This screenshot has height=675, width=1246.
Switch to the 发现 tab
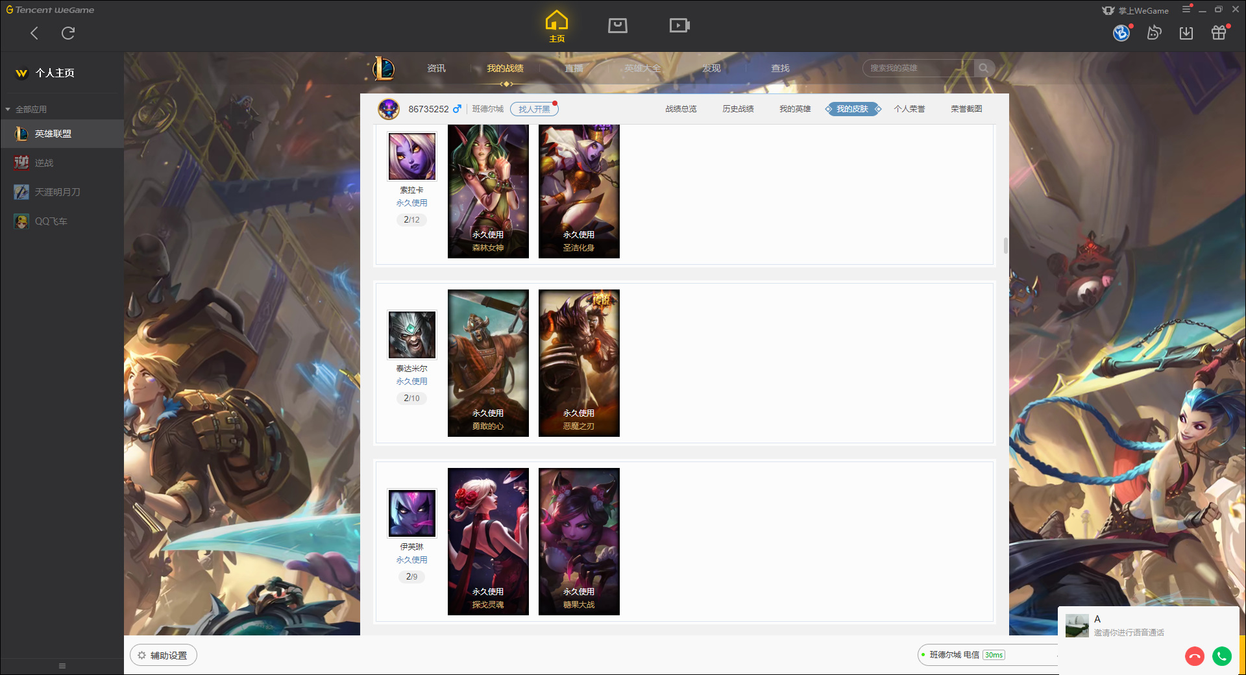coord(711,68)
